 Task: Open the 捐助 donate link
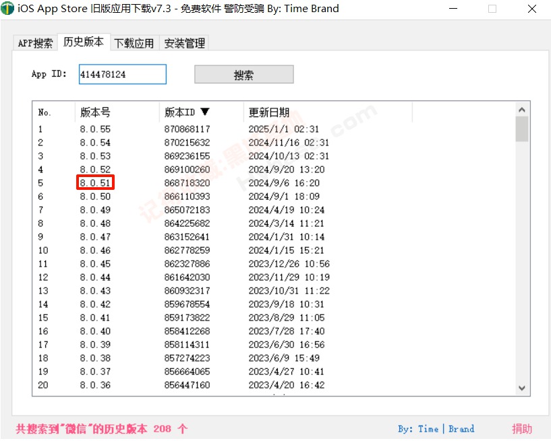(523, 428)
